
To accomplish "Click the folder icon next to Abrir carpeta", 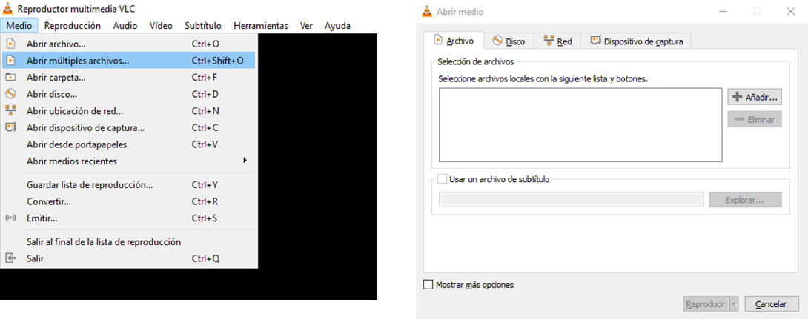I will [x=10, y=77].
